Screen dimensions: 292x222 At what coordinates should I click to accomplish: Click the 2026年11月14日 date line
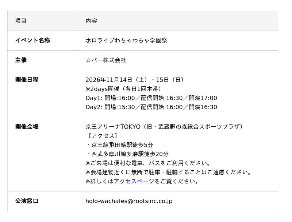(x=135, y=80)
